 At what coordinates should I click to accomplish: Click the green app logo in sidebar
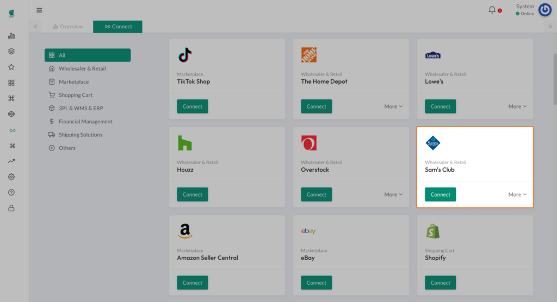point(11,14)
